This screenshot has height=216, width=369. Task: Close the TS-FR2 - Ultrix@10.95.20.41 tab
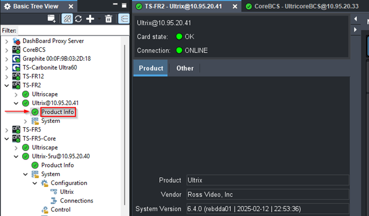tap(235, 6)
